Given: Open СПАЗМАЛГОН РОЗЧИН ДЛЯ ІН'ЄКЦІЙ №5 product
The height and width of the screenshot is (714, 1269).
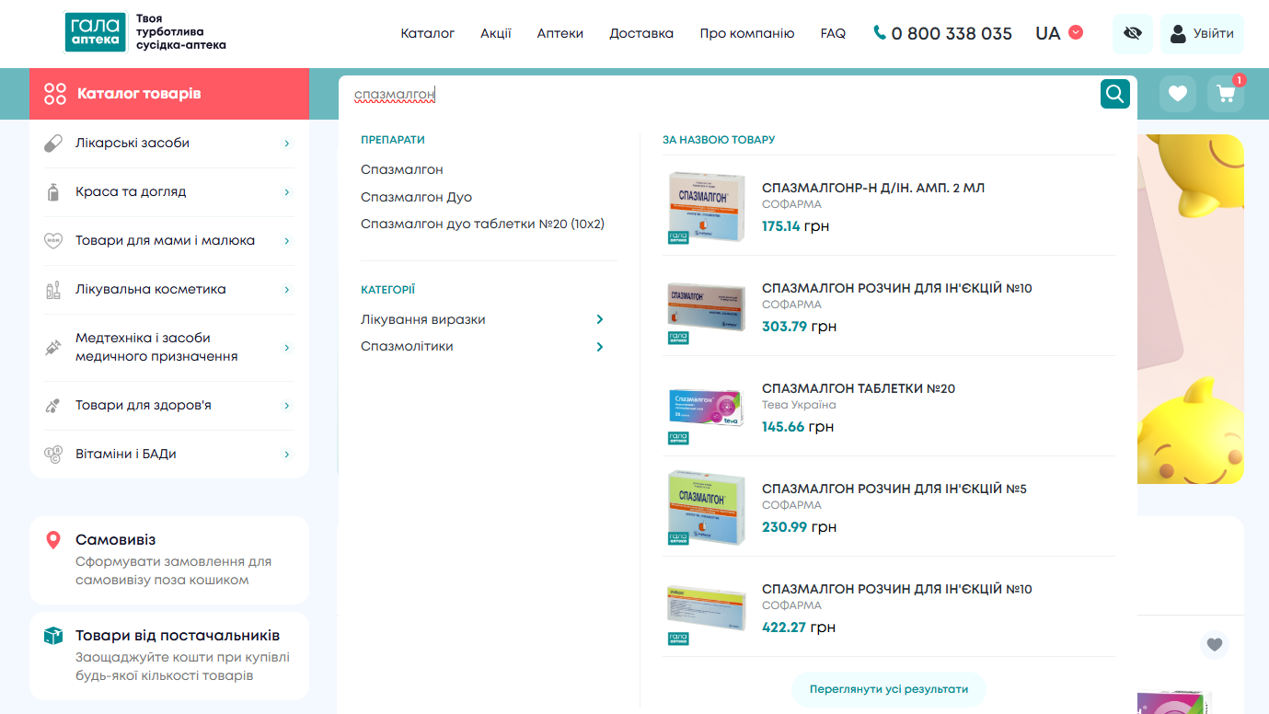Looking at the screenshot, I should click(x=894, y=489).
